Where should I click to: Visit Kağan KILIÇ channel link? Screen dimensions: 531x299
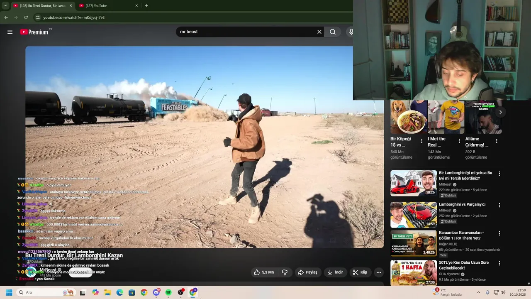(448, 244)
